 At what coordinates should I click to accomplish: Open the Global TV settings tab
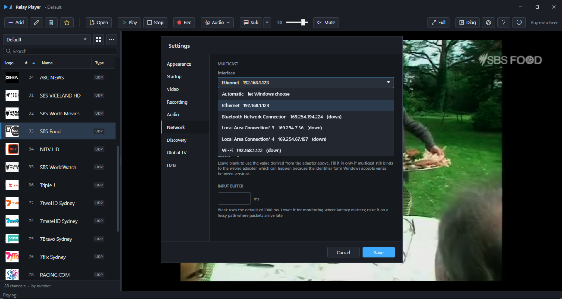coord(185,153)
